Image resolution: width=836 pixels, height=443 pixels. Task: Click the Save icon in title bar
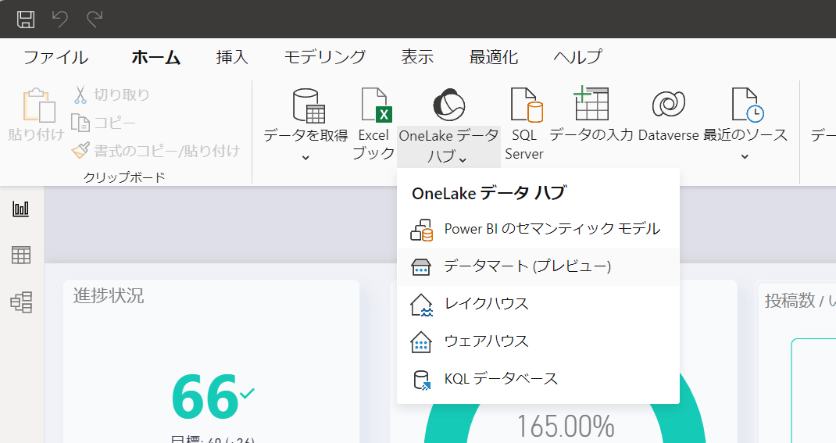(26, 20)
